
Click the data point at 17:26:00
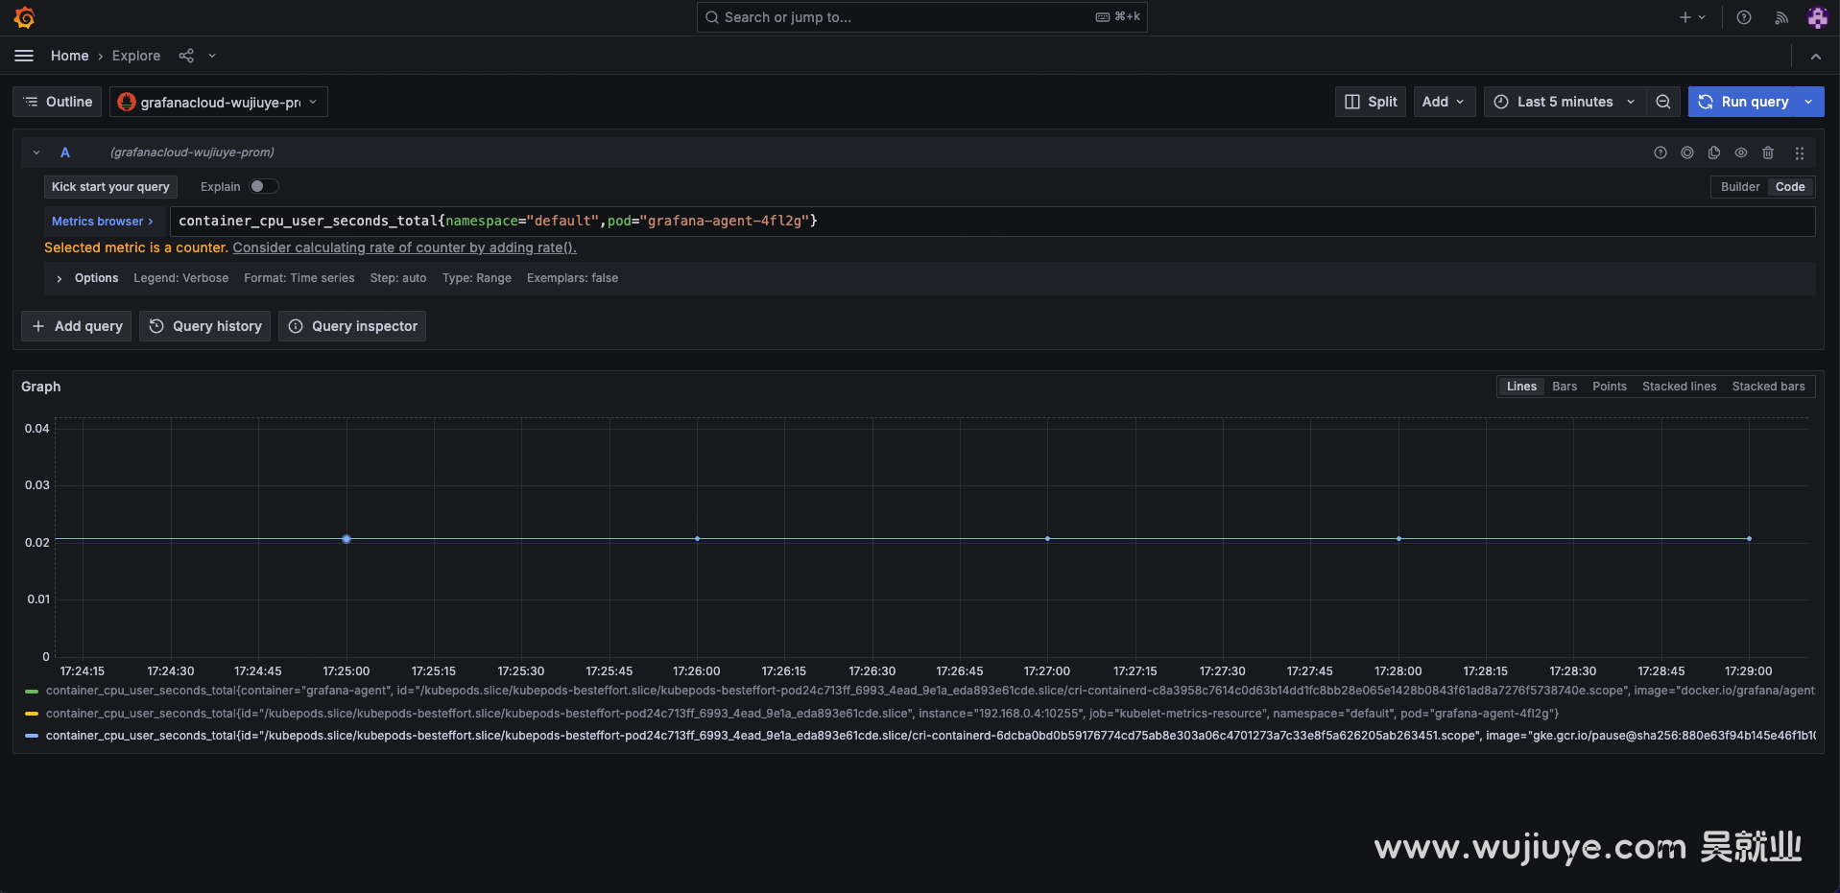pyautogui.click(x=697, y=539)
